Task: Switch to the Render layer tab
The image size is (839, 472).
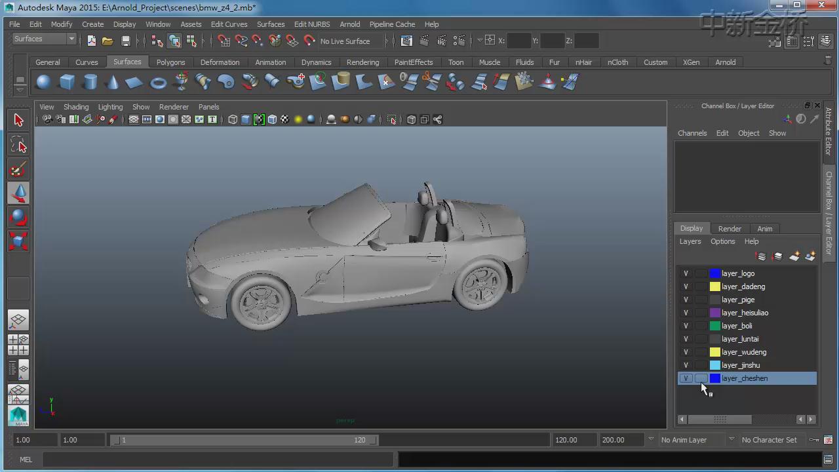Action: click(x=730, y=229)
